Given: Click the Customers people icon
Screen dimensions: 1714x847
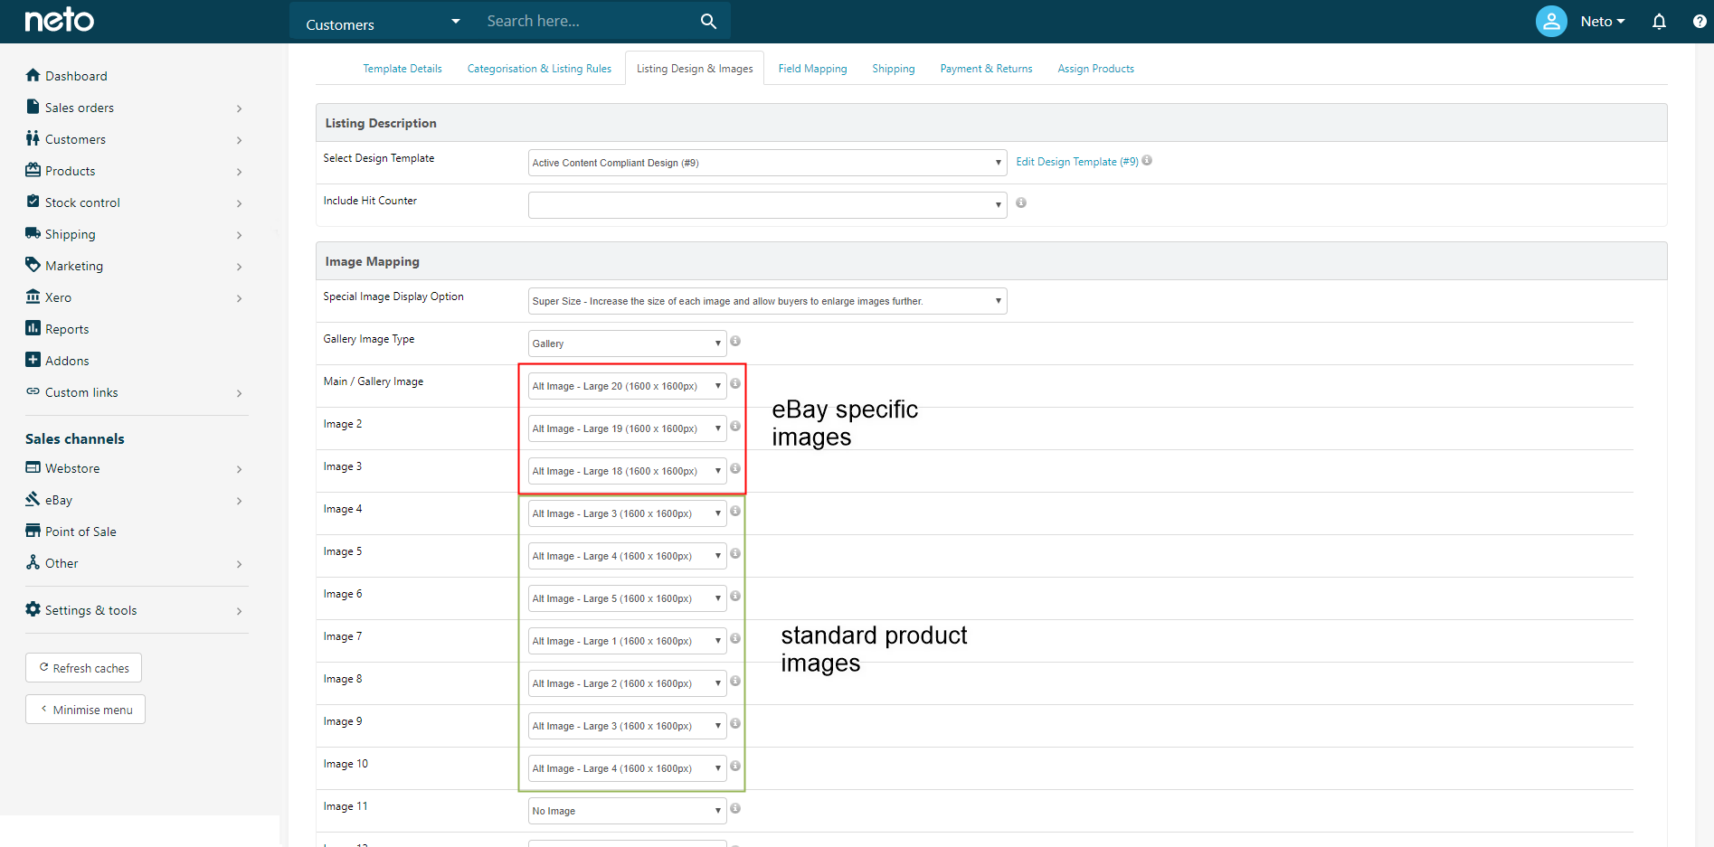Looking at the screenshot, I should [33, 138].
